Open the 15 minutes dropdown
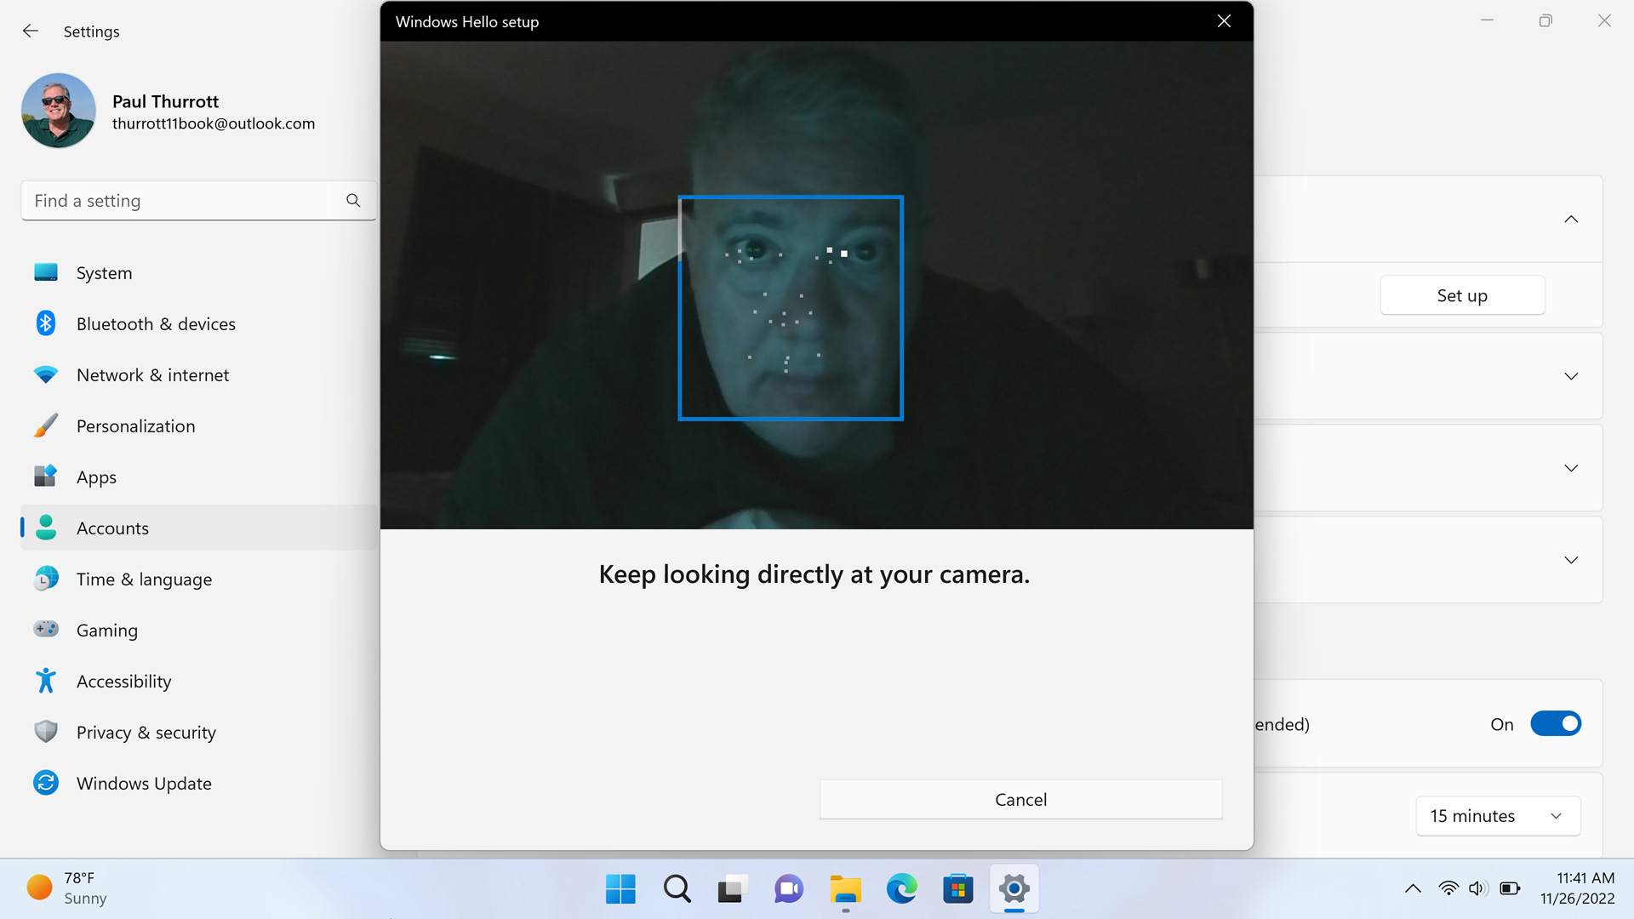This screenshot has width=1634, height=919. (x=1497, y=816)
